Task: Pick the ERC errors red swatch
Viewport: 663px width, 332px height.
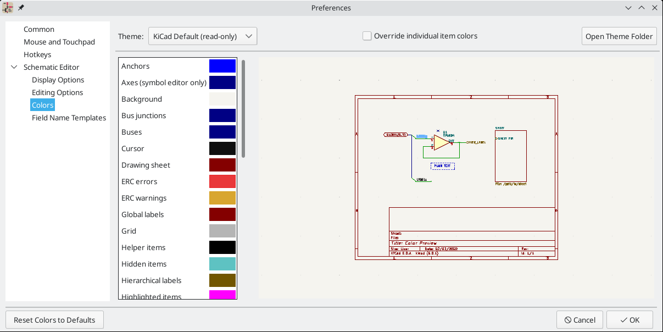Action: tap(222, 181)
